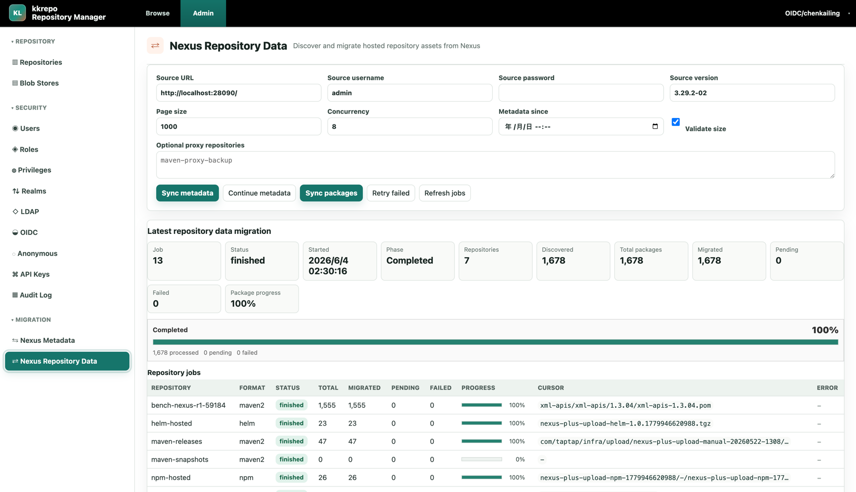Collapse the SECURITY sidebar section
The width and height of the screenshot is (856, 492).
(x=29, y=108)
